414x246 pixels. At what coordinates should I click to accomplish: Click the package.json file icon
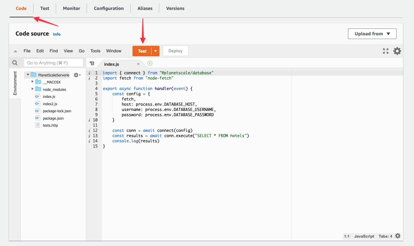click(38, 118)
